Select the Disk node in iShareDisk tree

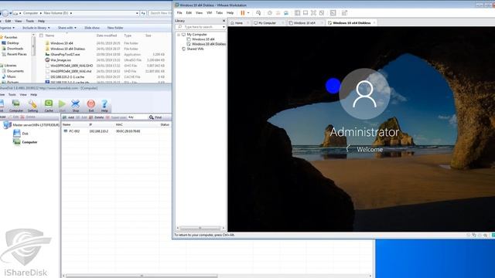click(x=21, y=134)
